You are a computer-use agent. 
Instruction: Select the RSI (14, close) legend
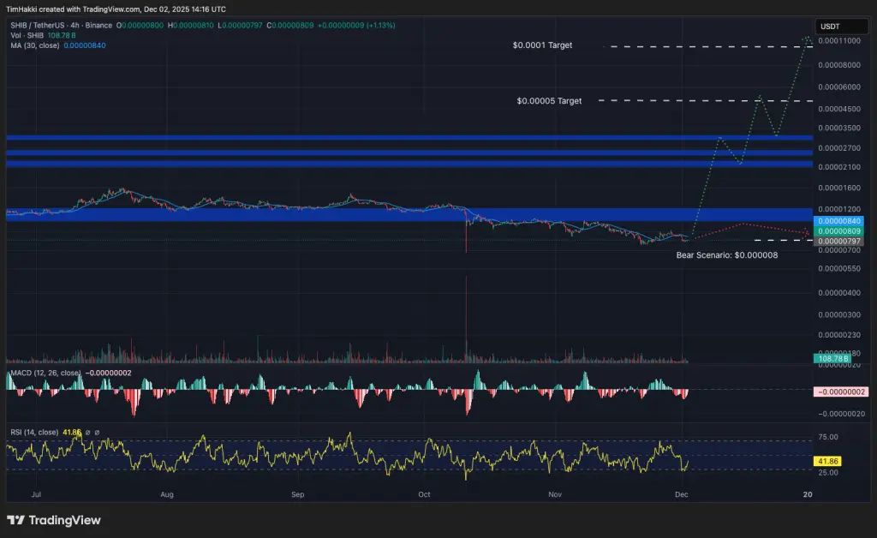(x=34, y=433)
